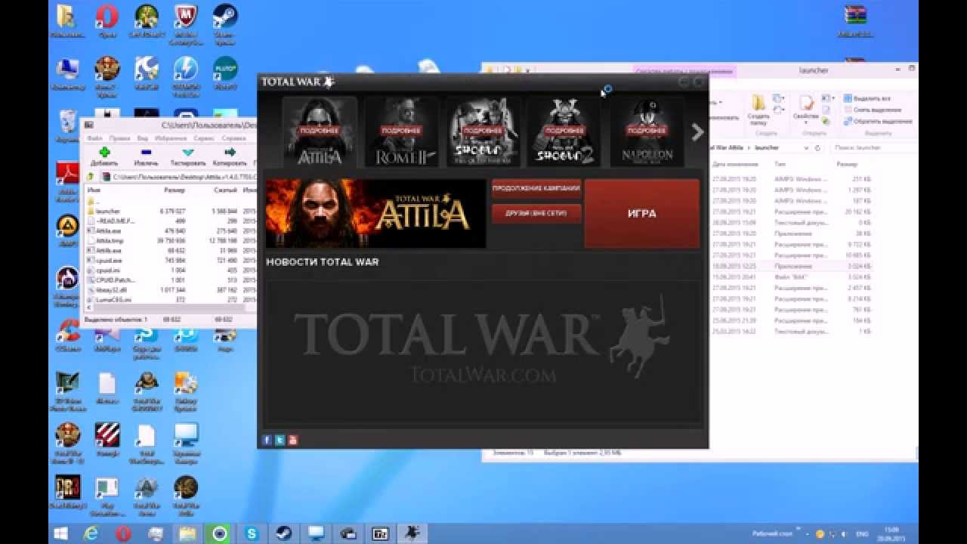Click the Размер column header in 7-Zip
This screenshot has width=967, height=544.
pyautogui.click(x=174, y=190)
